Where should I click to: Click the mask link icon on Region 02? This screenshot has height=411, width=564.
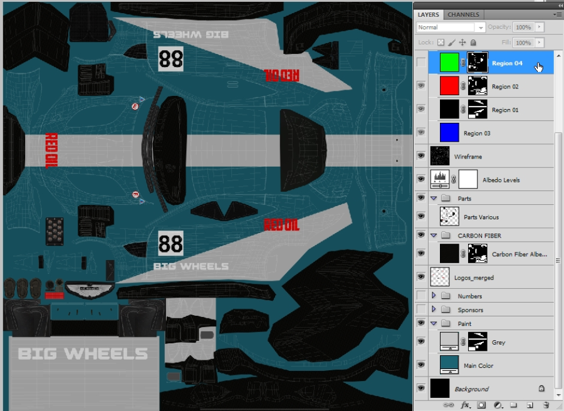point(463,86)
